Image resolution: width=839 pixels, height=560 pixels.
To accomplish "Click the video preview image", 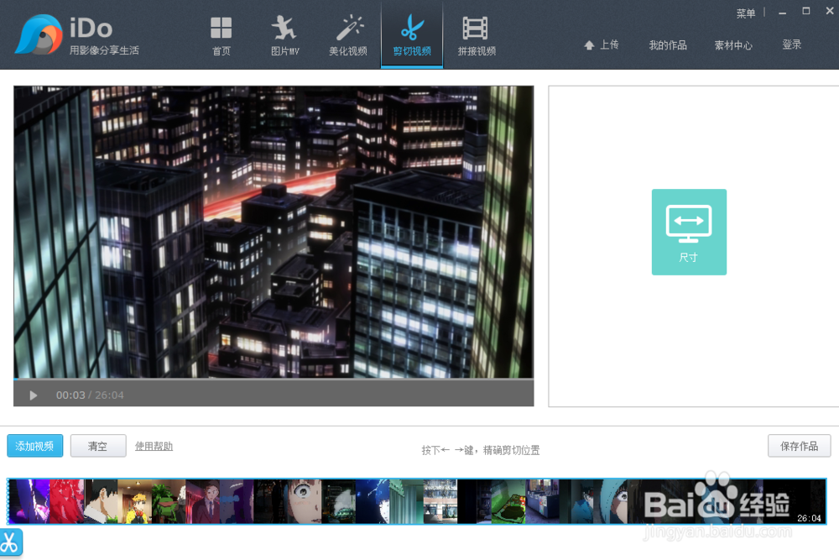I will pyautogui.click(x=274, y=232).
